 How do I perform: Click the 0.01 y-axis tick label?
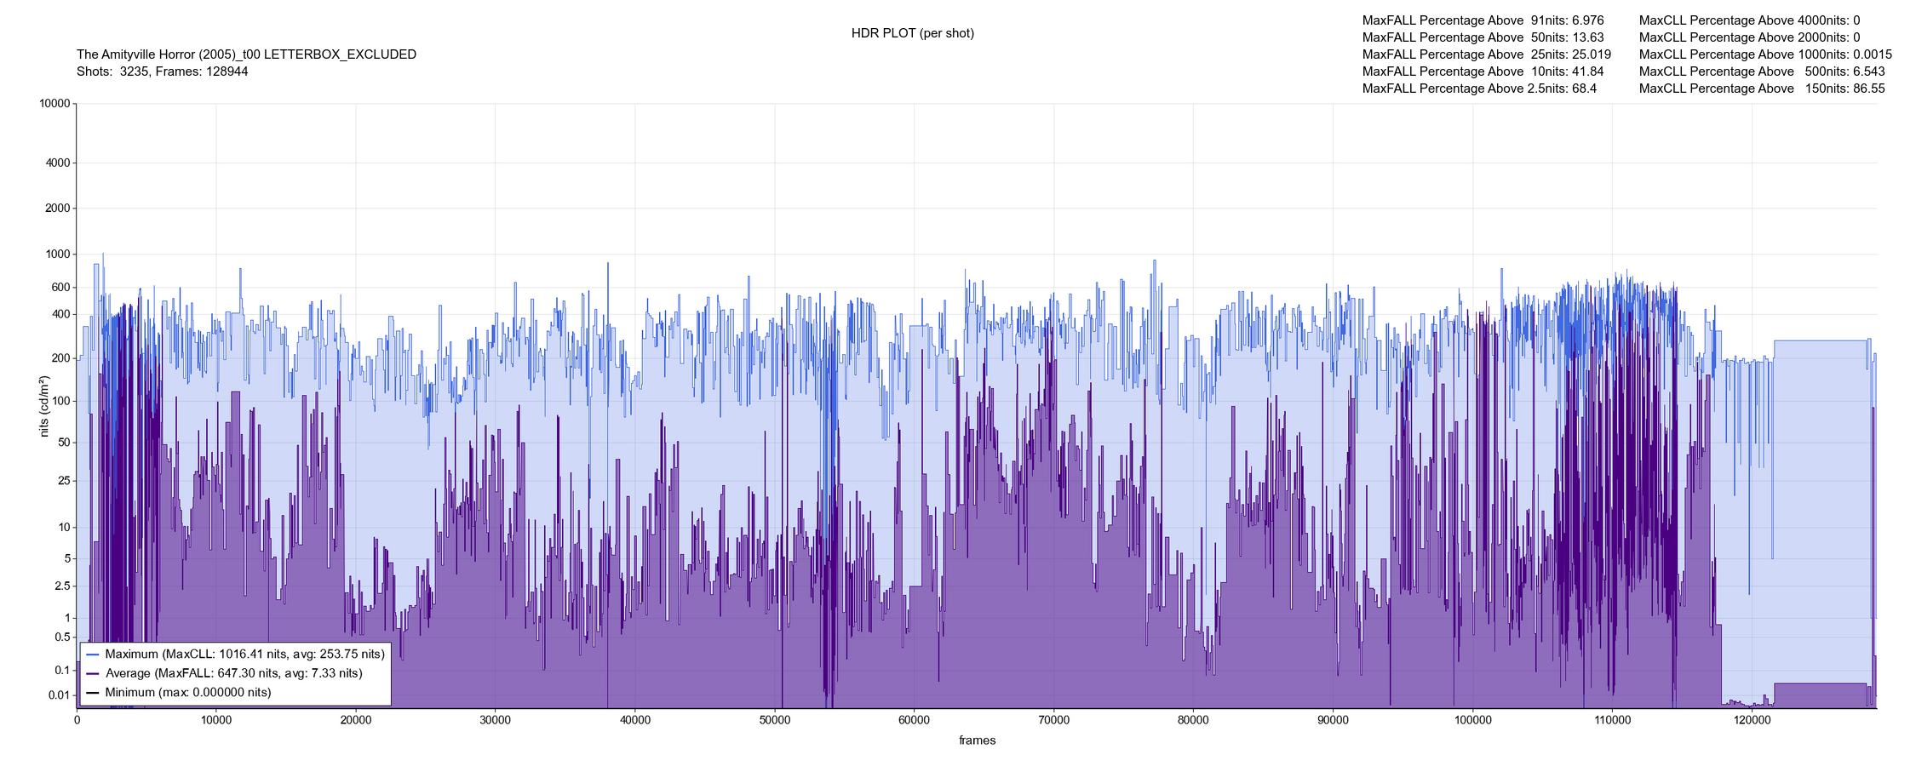point(59,695)
